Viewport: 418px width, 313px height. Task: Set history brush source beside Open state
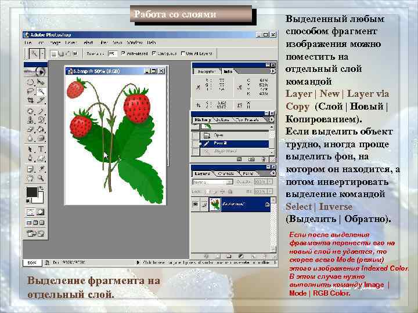click(196, 136)
